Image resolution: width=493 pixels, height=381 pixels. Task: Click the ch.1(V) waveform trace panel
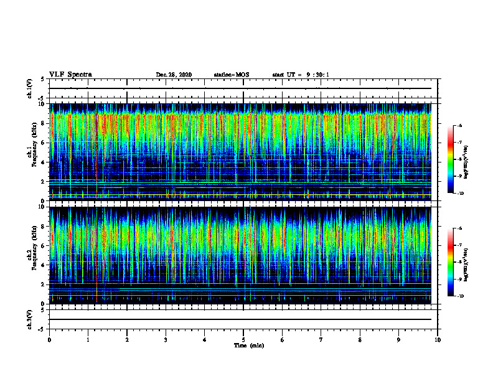coord(243,88)
